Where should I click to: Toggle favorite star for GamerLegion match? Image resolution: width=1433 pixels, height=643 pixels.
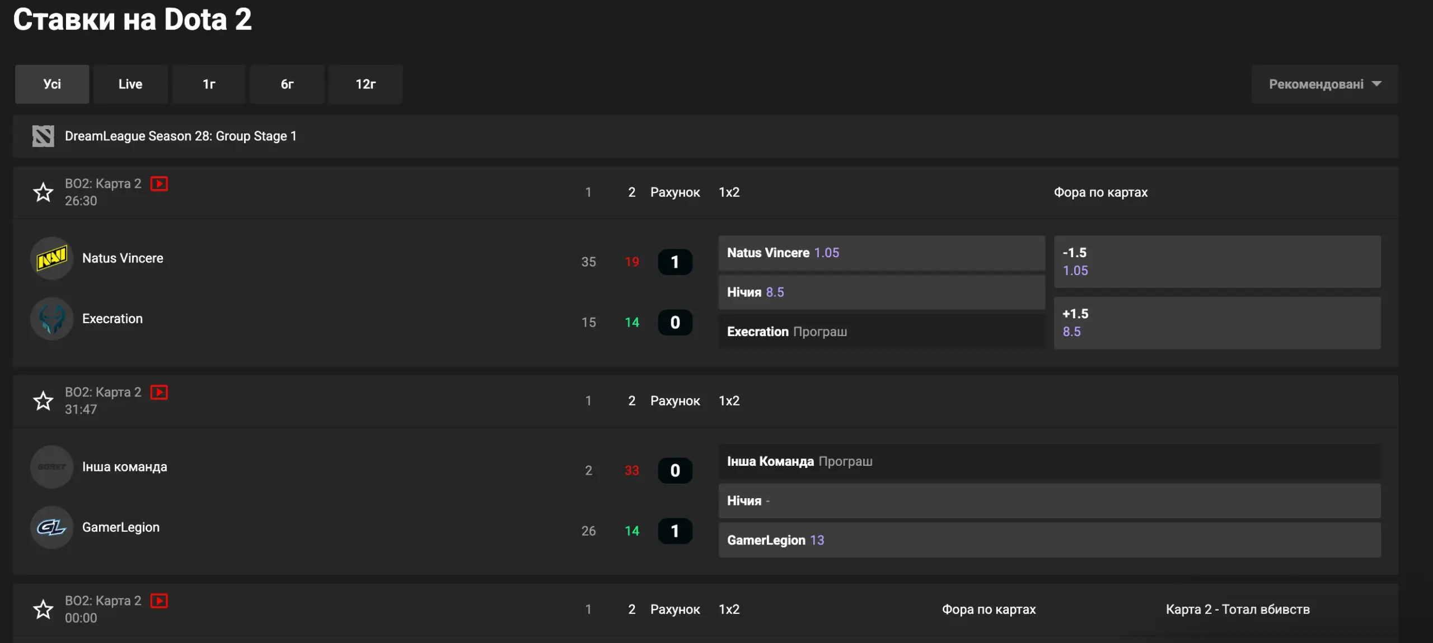(43, 401)
